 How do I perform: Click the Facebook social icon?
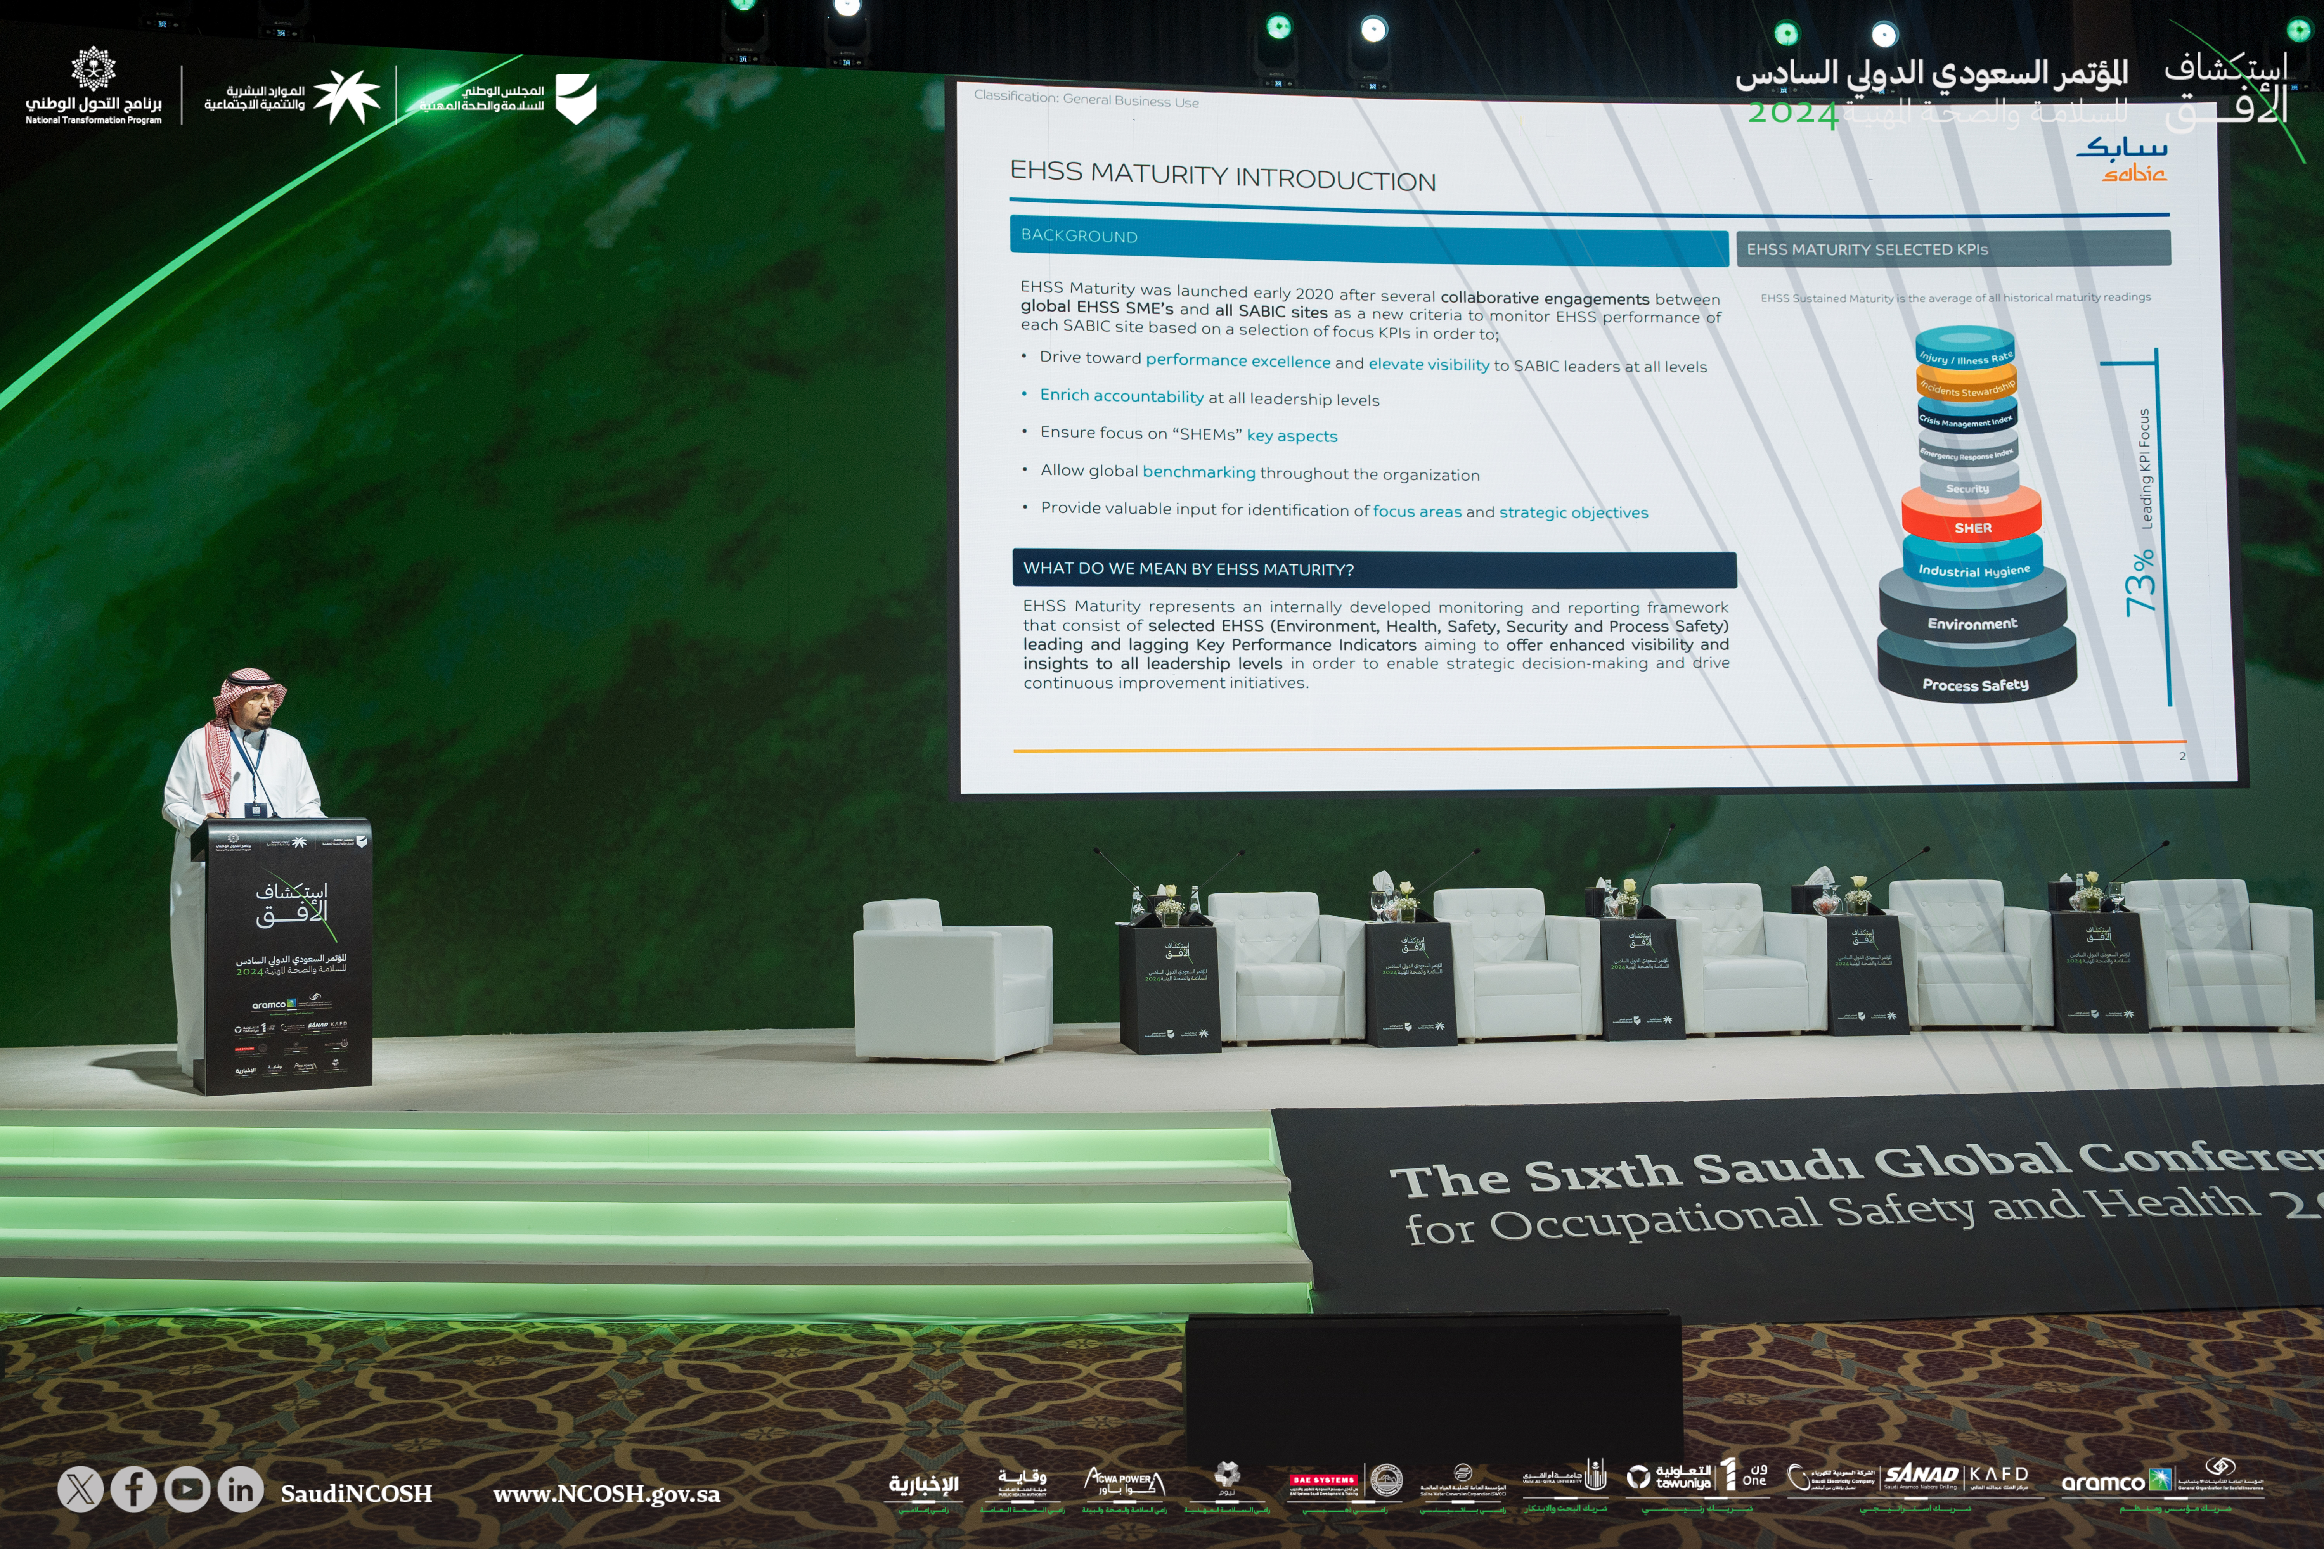coord(133,1489)
